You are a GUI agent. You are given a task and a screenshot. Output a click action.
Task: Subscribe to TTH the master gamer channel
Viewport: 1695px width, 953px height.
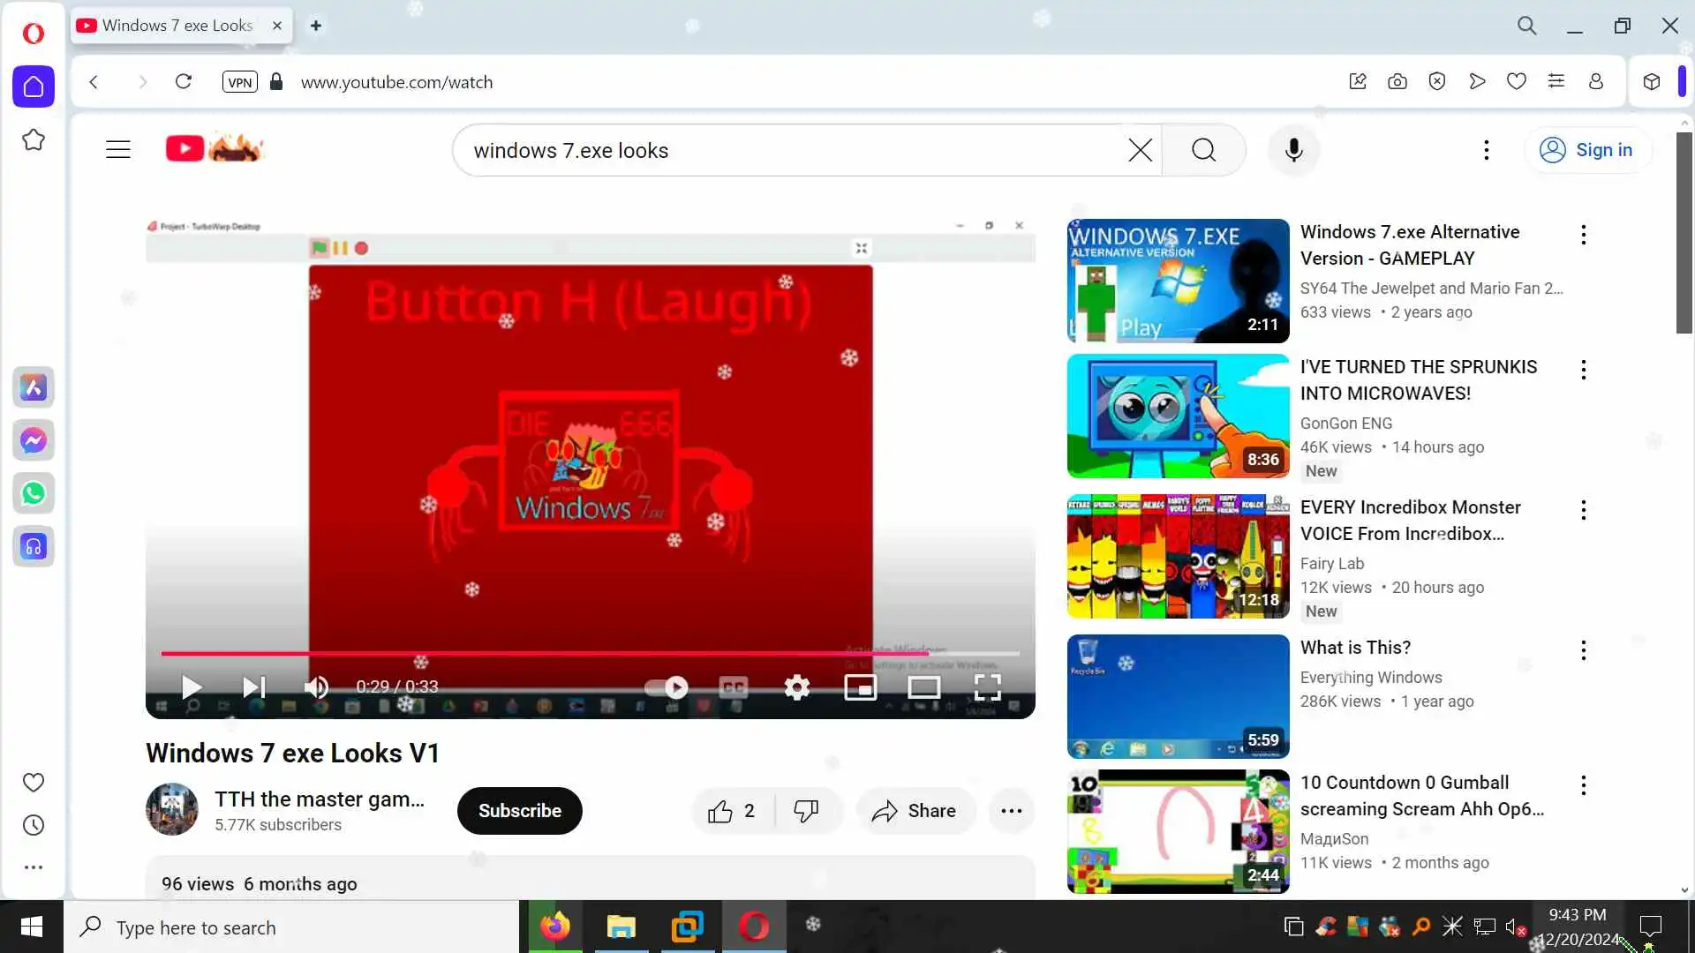tap(519, 811)
